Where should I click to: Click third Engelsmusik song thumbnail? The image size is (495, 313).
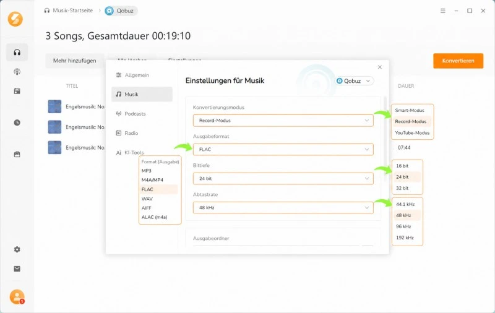54,147
